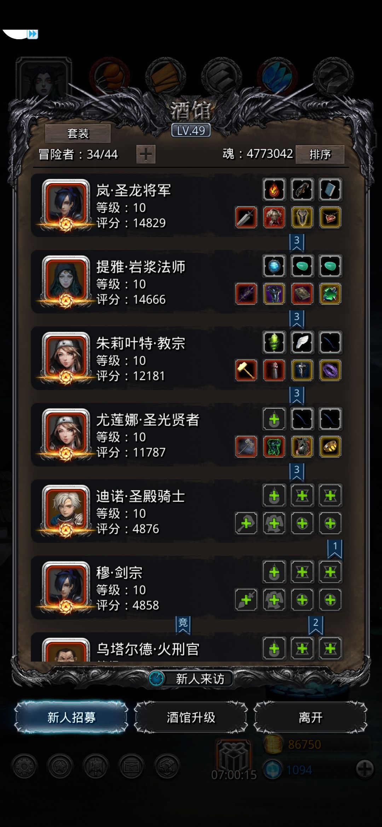The width and height of the screenshot is (382, 827).
Task: Tap the 竞 arena bookmark on 穆·剑宗
Action: [x=183, y=624]
